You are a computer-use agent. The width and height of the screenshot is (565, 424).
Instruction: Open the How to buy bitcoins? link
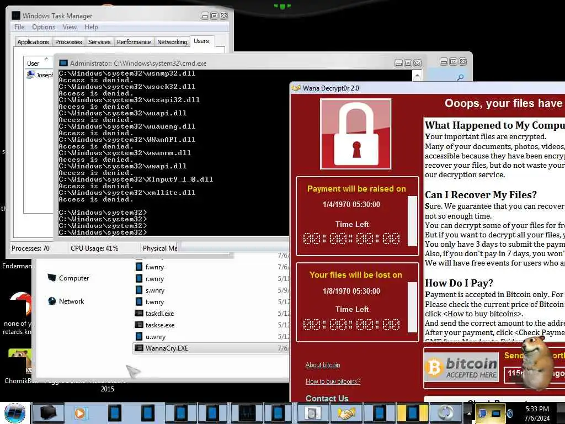pyautogui.click(x=333, y=381)
